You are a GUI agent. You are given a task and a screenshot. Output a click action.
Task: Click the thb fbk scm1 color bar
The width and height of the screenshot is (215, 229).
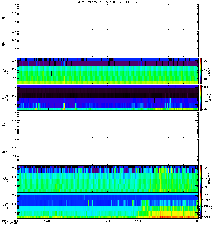pyautogui.click(x=201, y=98)
